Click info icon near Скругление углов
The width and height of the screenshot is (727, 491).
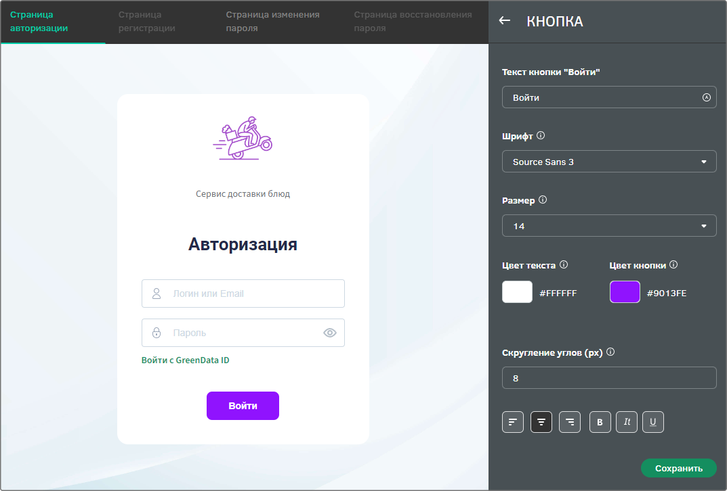click(x=610, y=352)
